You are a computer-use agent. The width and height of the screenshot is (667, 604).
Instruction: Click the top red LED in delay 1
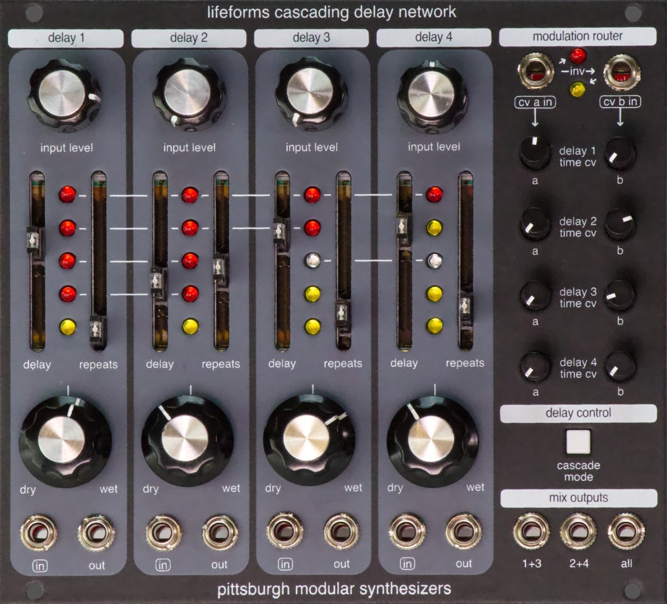pos(67,194)
